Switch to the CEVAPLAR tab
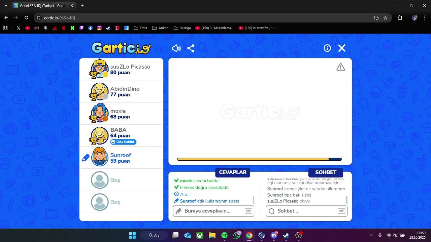Viewport: 431px width, 242px height. coord(233,172)
